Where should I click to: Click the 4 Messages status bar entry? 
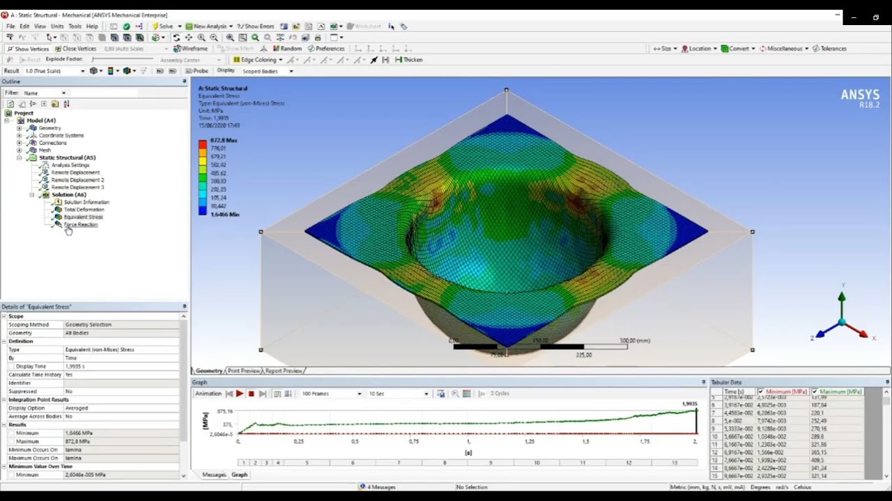(x=378, y=487)
